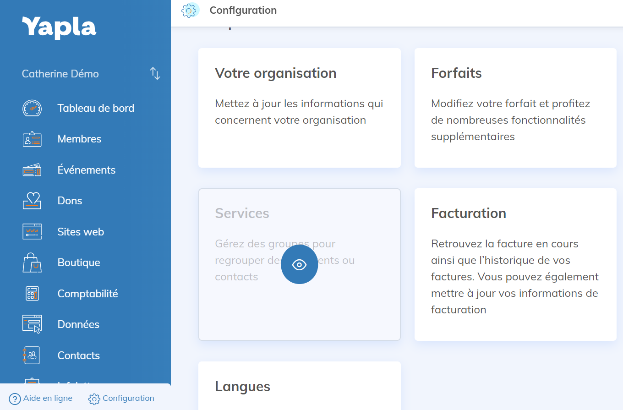
Task: Toggle Services visibility with the eye button
Action: (x=299, y=265)
